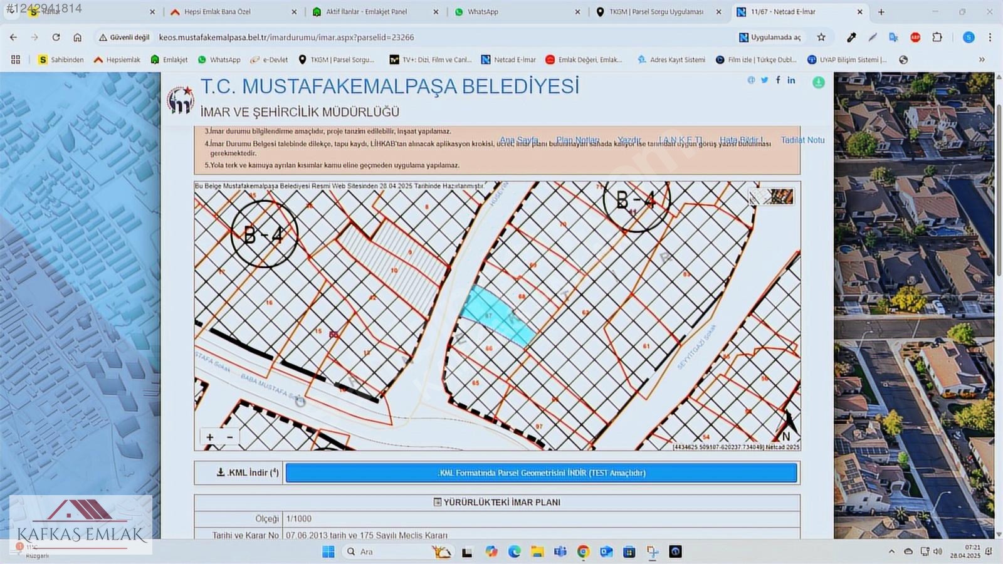Click the address bar URL field
The height and width of the screenshot is (564, 1003).
click(439, 38)
